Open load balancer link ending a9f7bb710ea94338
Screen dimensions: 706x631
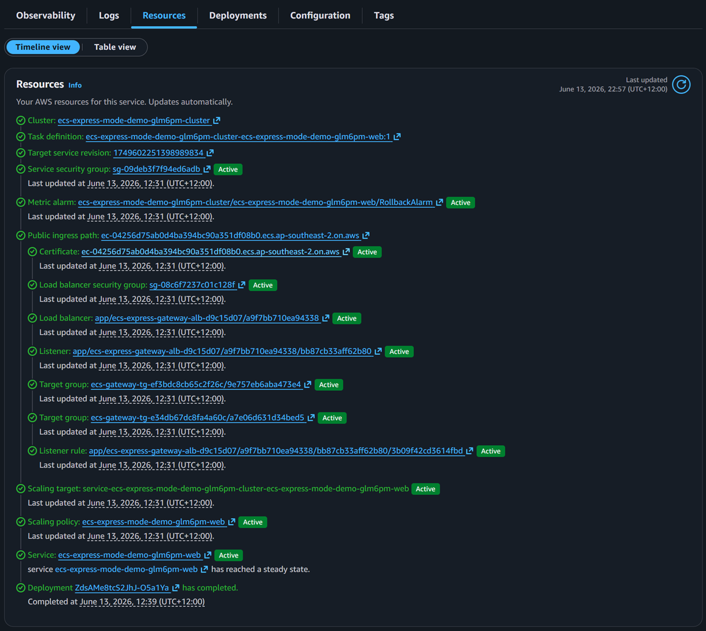pyautogui.click(x=207, y=318)
